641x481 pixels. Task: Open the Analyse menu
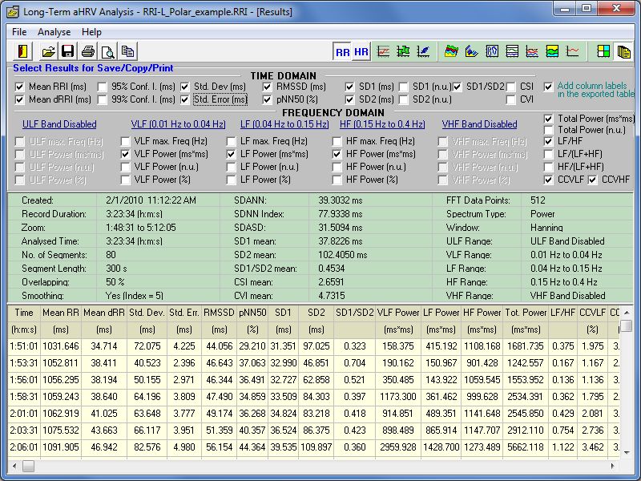point(54,32)
